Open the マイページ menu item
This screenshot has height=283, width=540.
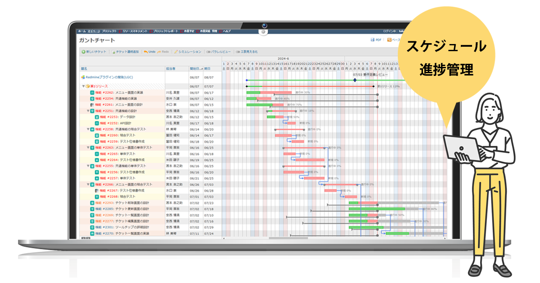pos(94,31)
